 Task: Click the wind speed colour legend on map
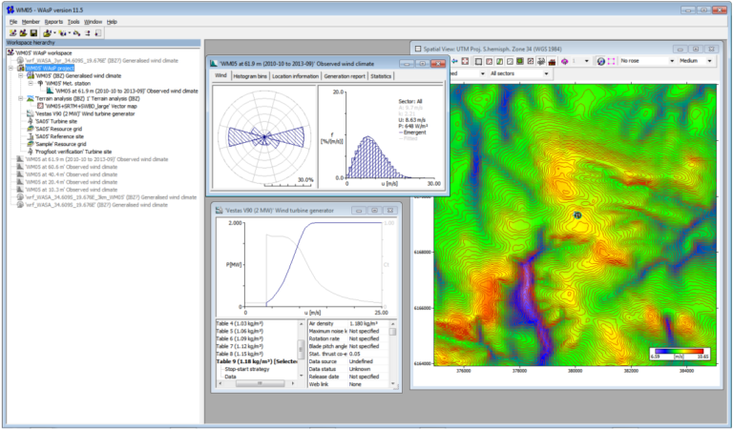[x=681, y=354]
